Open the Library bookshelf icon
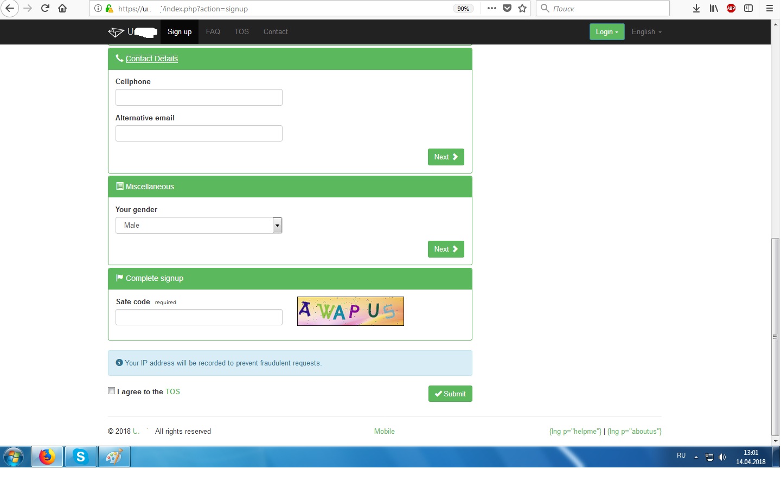 click(x=714, y=8)
